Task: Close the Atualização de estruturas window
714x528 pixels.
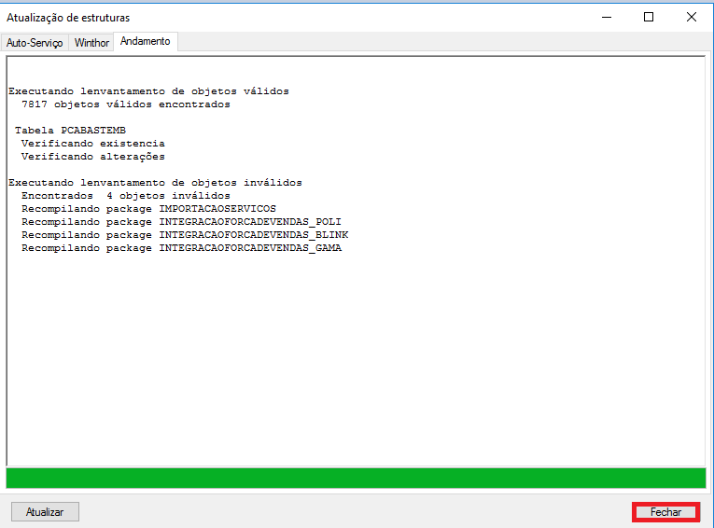Action: (x=692, y=18)
